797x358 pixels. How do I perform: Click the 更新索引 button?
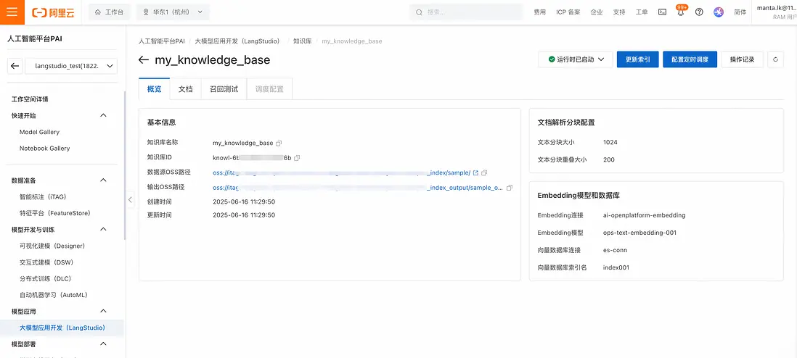click(x=637, y=59)
